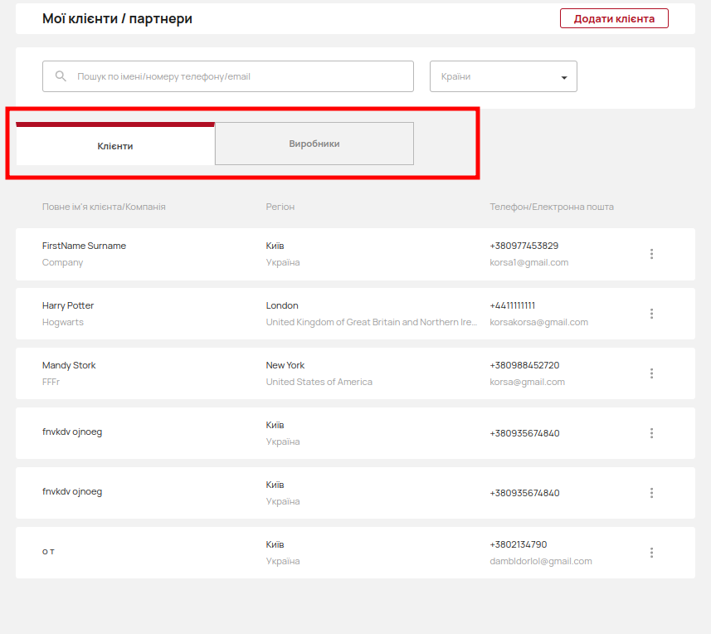Click the United States of America text

(319, 383)
